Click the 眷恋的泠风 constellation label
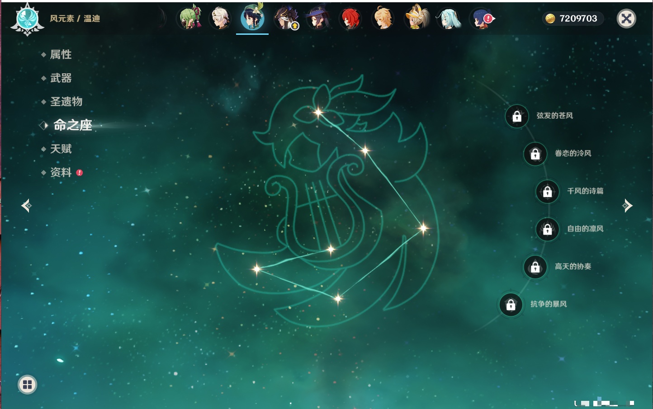The image size is (653, 409). [573, 153]
